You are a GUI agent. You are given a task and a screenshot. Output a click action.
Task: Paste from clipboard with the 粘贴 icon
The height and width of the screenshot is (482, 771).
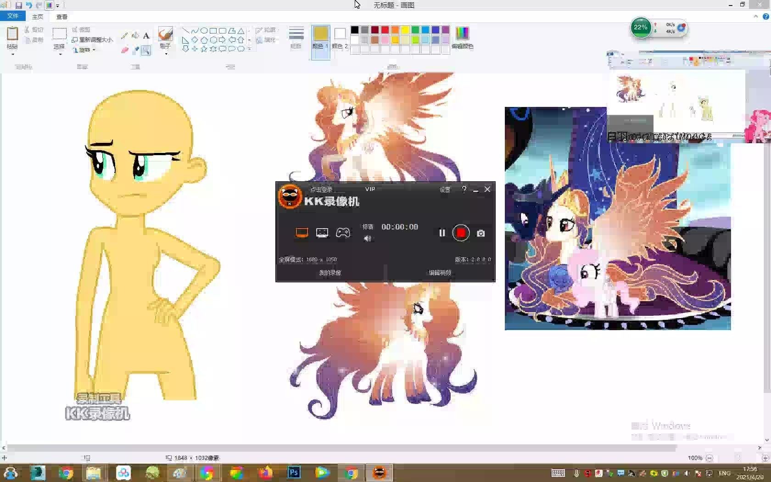[x=12, y=34]
